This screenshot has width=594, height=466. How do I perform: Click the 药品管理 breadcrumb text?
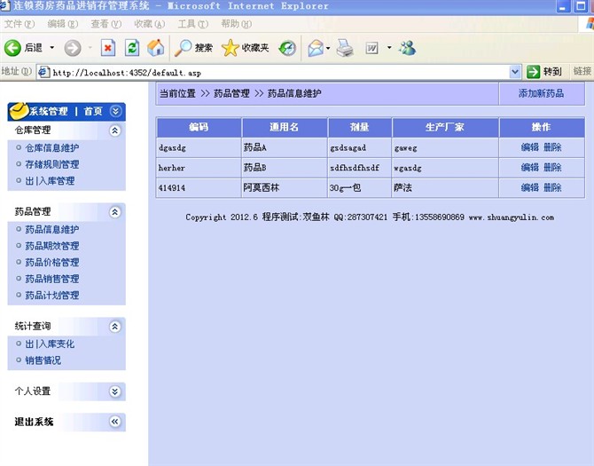231,94
